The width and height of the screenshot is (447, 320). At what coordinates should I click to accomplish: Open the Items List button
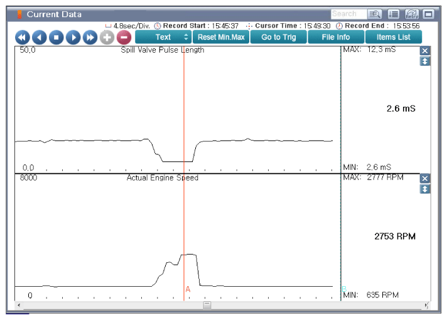pos(394,37)
